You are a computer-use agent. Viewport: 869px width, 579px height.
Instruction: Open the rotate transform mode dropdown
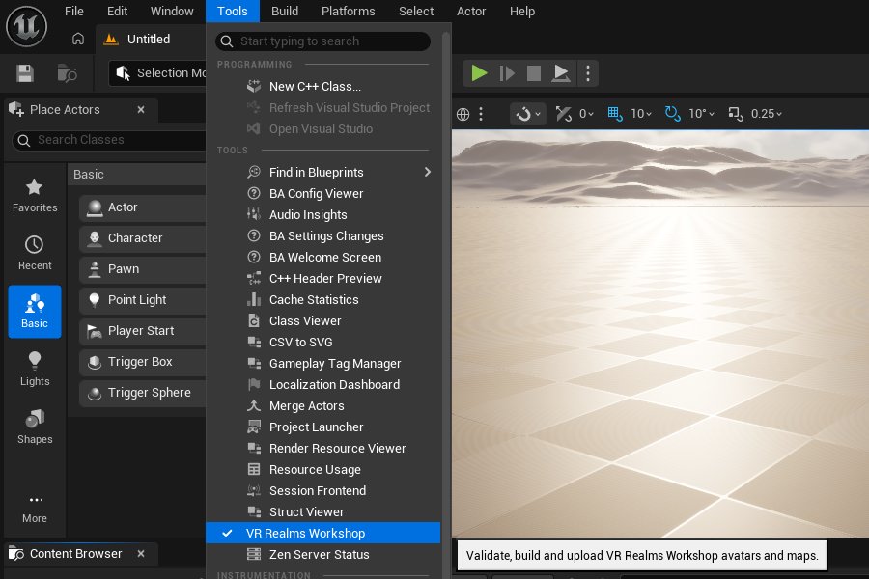click(527, 114)
